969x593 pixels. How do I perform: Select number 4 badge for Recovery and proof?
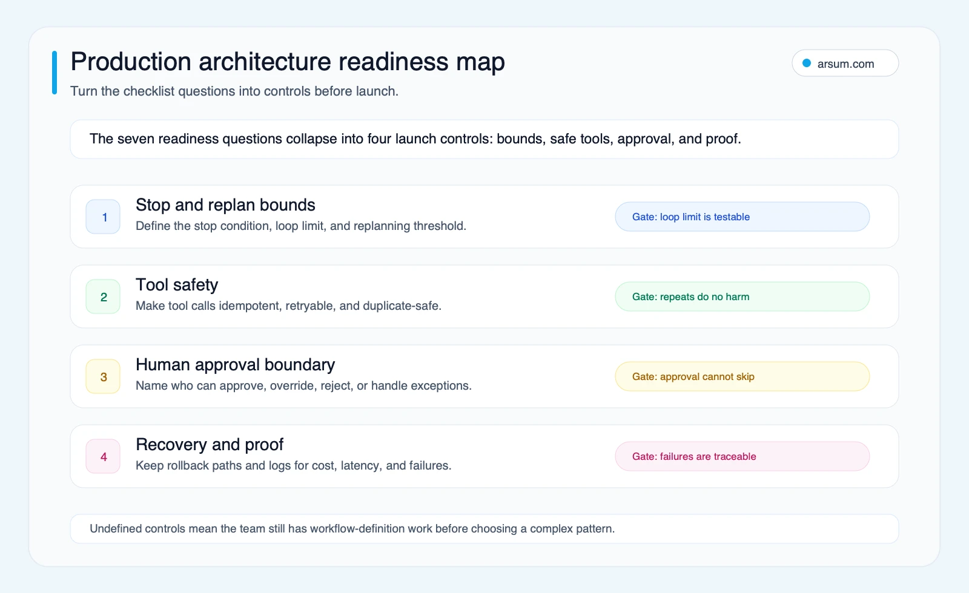pos(104,456)
